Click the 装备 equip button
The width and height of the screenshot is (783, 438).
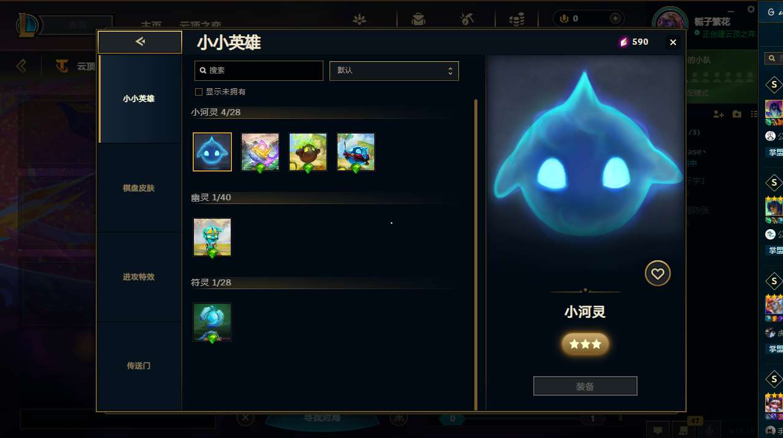585,387
